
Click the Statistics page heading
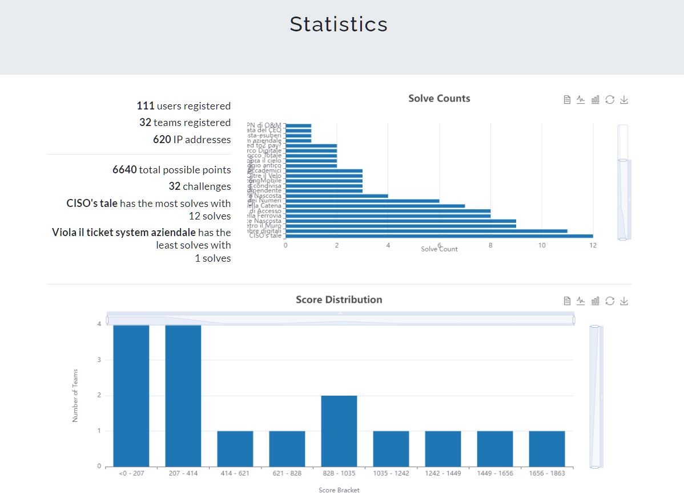pyautogui.click(x=339, y=25)
